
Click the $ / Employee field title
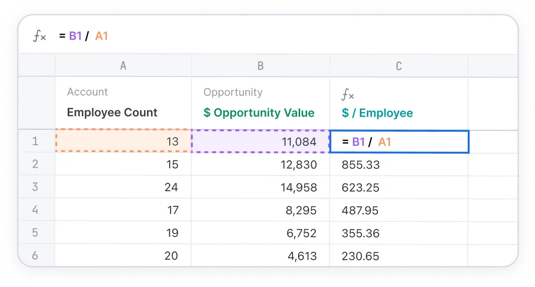(377, 113)
